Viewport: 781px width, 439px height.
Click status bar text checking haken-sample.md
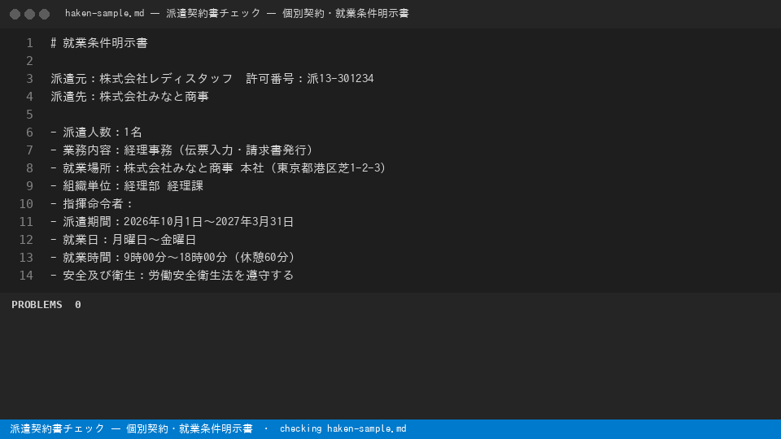click(343, 428)
